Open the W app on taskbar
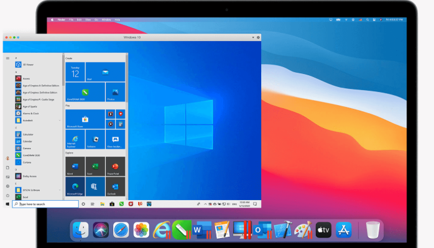Viewport: 434px width, 248px height. [x=149, y=204]
